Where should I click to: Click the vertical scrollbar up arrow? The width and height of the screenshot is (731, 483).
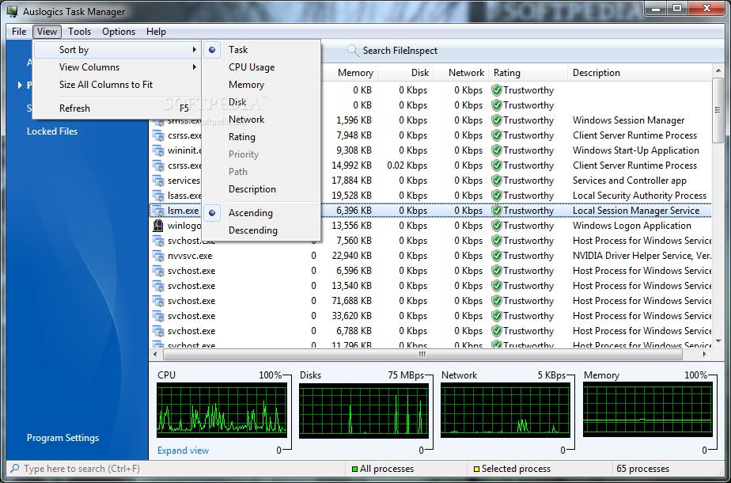point(718,70)
